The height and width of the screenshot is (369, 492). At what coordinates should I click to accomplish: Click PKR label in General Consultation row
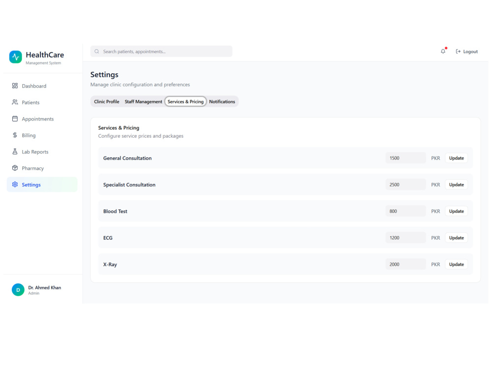point(435,158)
